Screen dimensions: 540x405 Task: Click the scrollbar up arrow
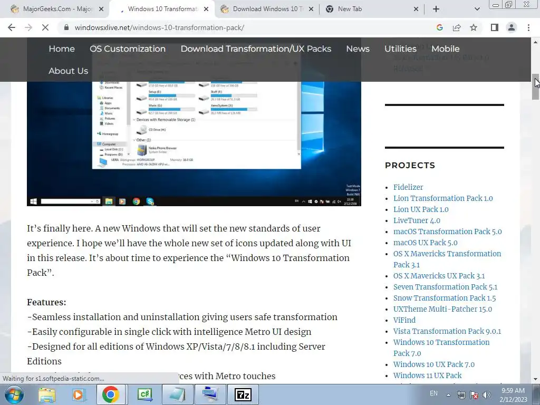[536, 42]
